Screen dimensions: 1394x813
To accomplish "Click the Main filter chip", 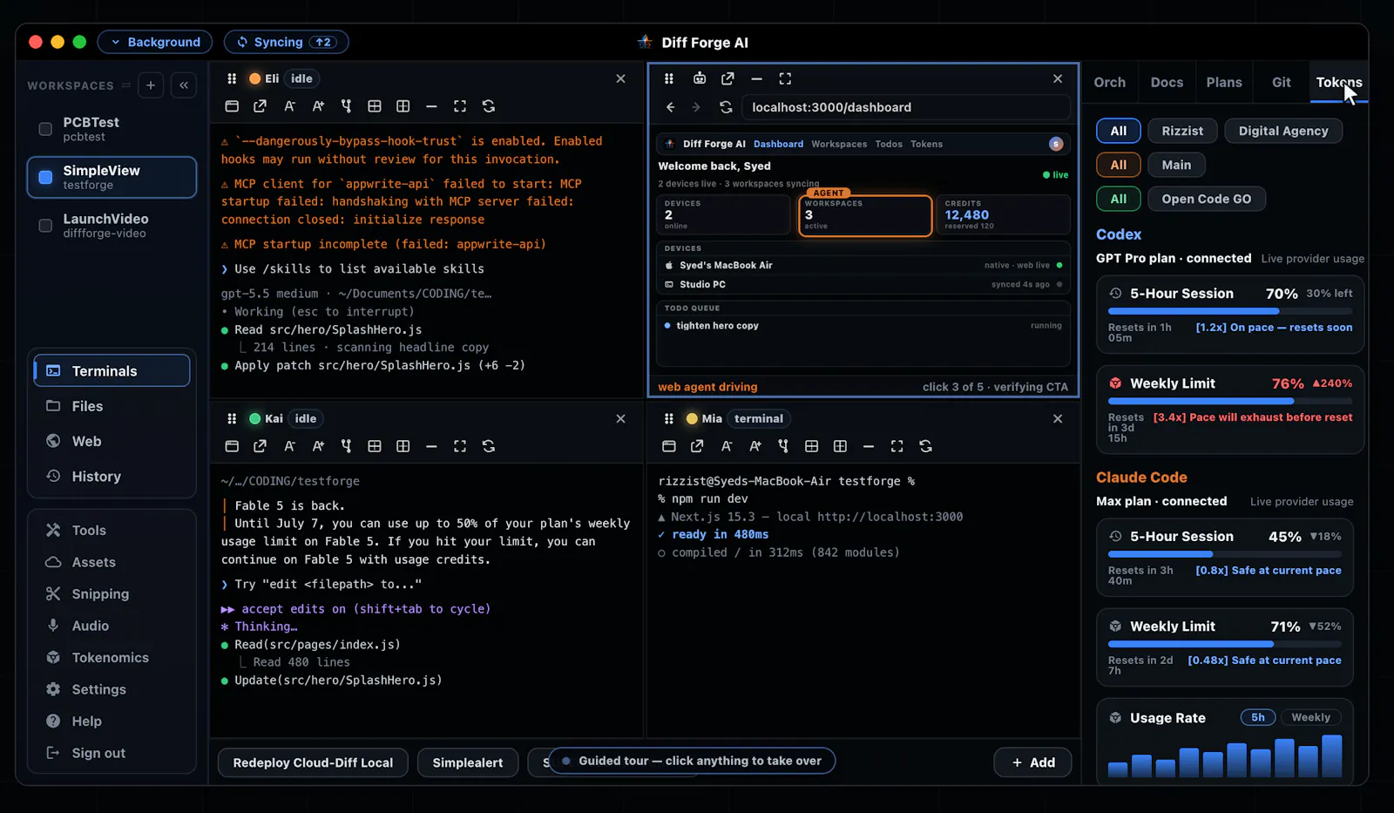I will tap(1176, 165).
